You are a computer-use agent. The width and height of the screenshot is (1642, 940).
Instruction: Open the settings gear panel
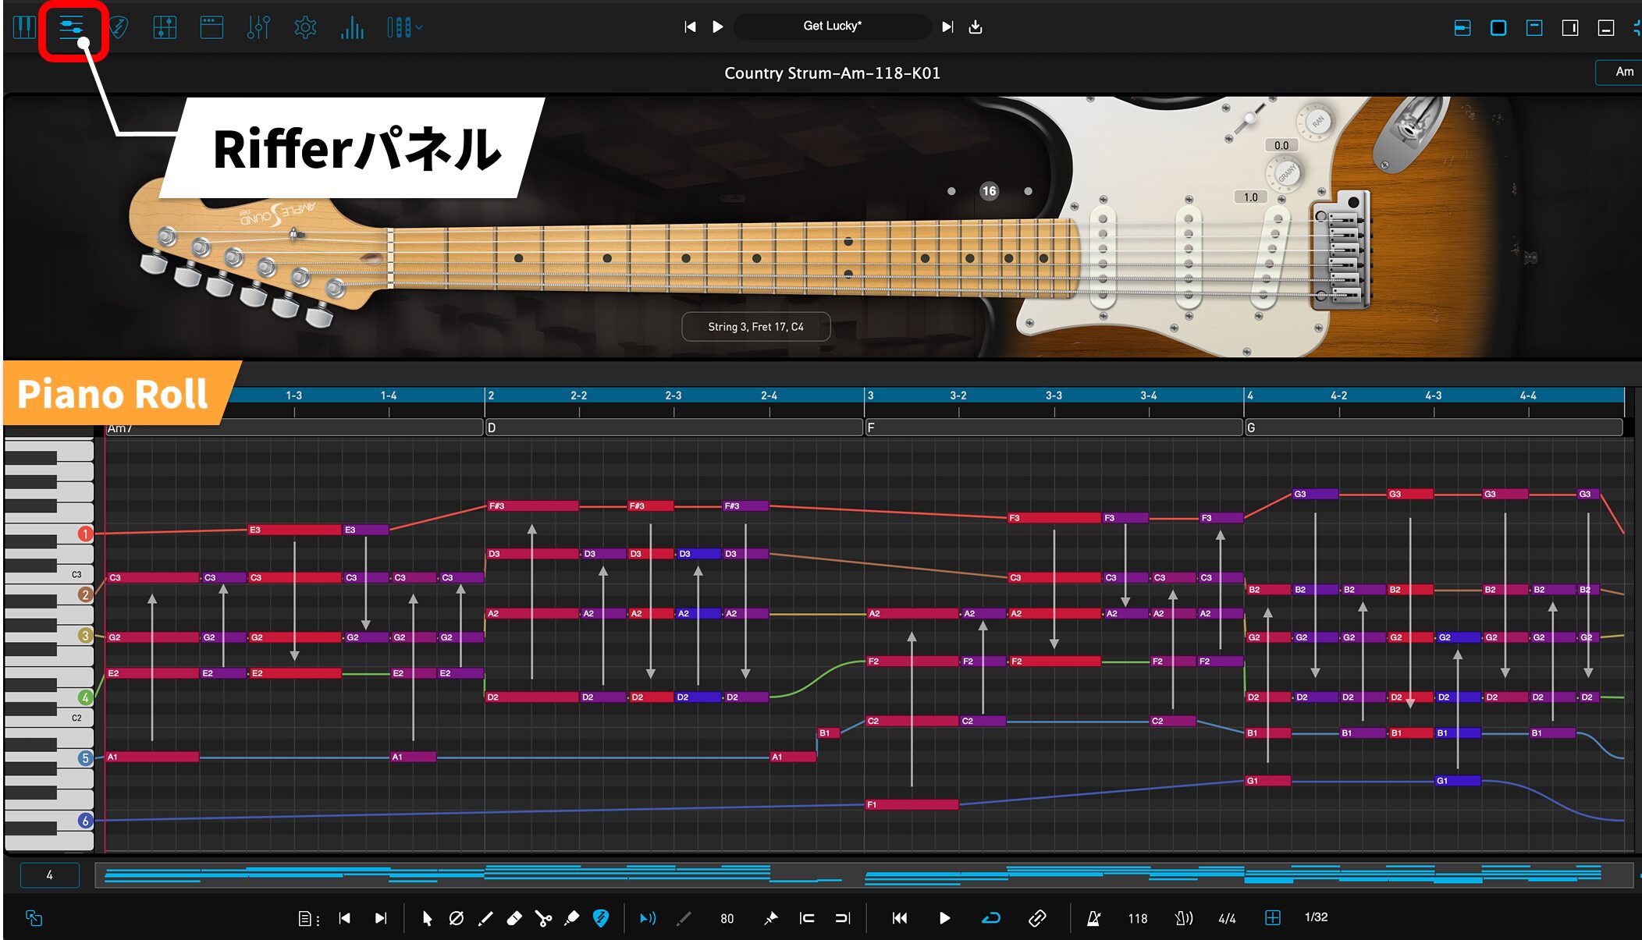click(305, 28)
